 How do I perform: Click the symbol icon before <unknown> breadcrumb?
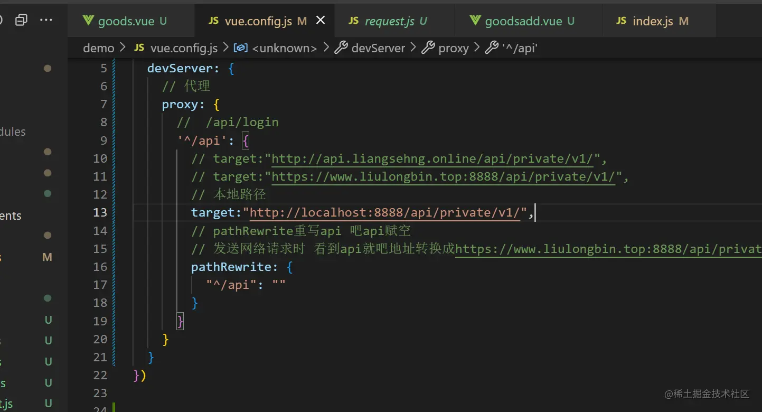241,48
